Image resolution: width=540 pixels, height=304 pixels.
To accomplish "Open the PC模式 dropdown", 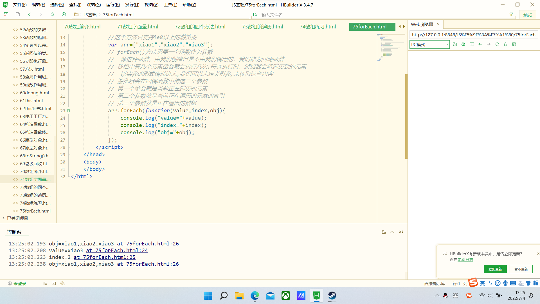I will click(447, 44).
